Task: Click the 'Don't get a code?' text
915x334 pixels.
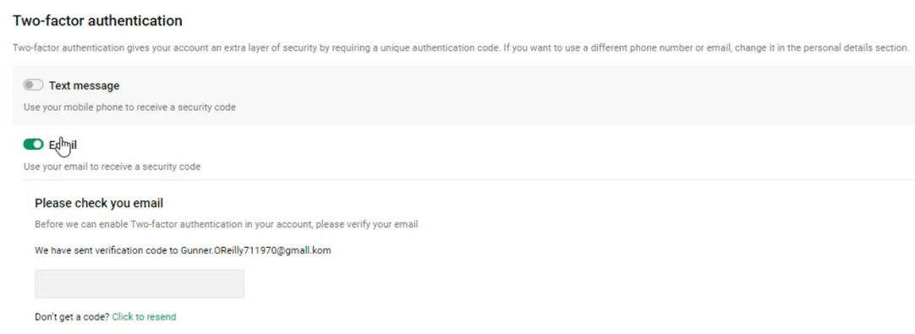Action: pyautogui.click(x=72, y=317)
